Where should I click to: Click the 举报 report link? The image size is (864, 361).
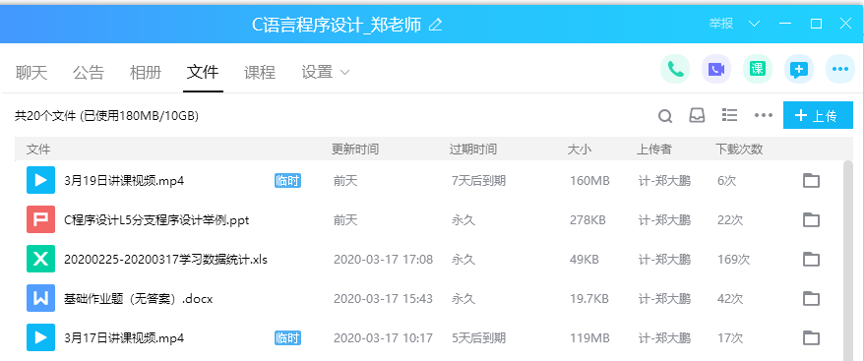pos(720,24)
